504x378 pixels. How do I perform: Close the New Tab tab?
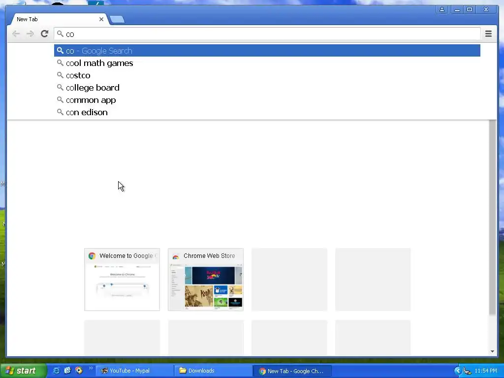(x=101, y=19)
